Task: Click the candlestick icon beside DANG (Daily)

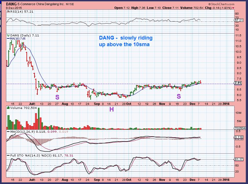Action: 8,35
